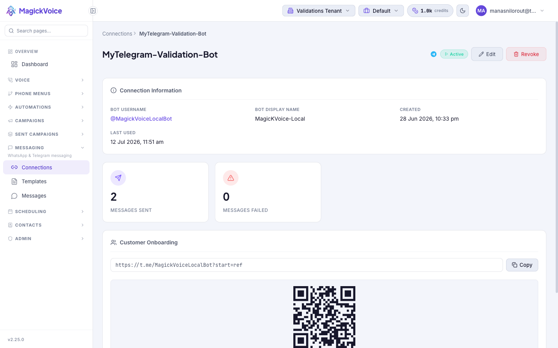Click the MagickVoice logo icon
This screenshot has height=348, width=558.
[11, 11]
